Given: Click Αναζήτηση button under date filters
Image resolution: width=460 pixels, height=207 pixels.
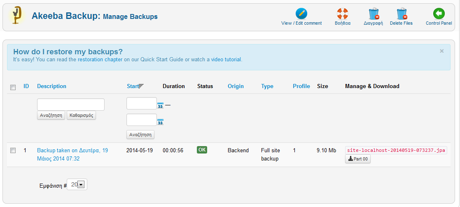Looking at the screenshot, I should pos(140,135).
